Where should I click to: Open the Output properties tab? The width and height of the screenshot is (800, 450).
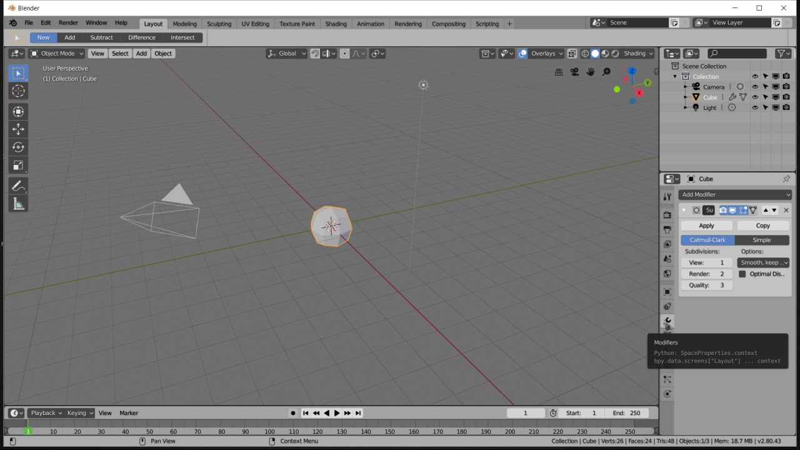pyautogui.click(x=667, y=229)
